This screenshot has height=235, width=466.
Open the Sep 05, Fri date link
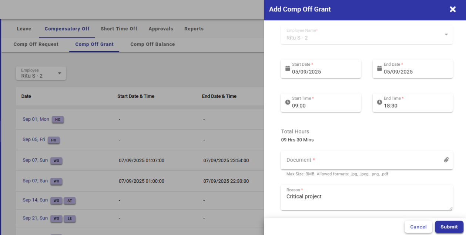[x=34, y=140]
